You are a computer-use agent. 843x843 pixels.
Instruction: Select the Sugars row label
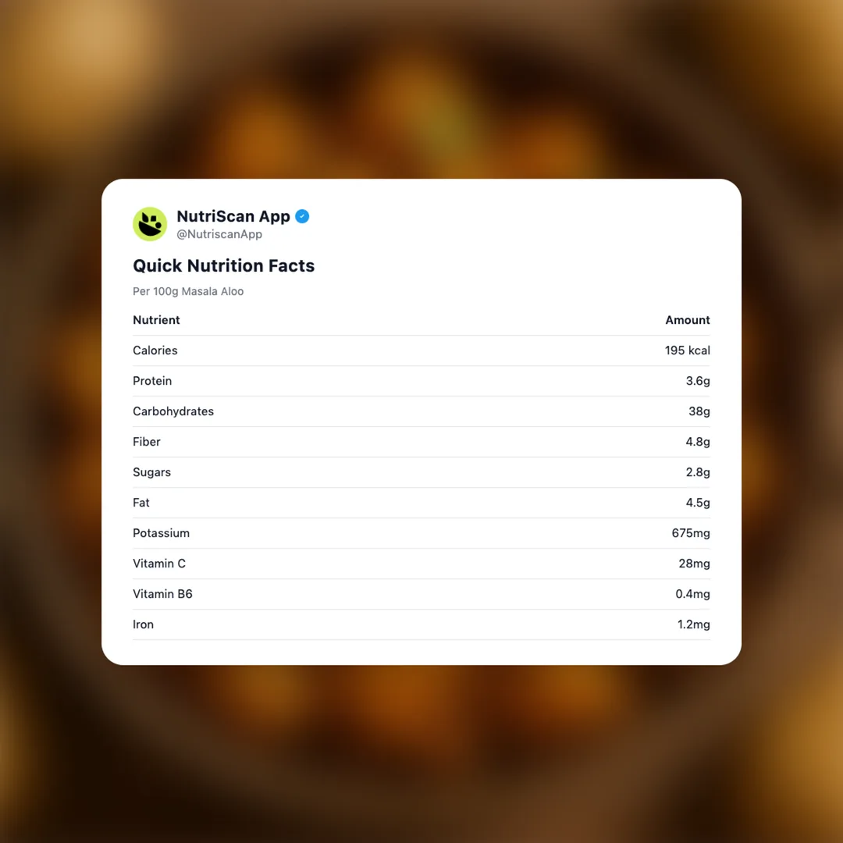click(151, 472)
